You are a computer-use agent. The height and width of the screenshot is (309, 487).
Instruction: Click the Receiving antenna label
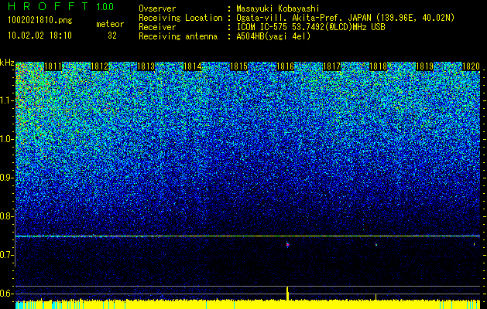(178, 36)
